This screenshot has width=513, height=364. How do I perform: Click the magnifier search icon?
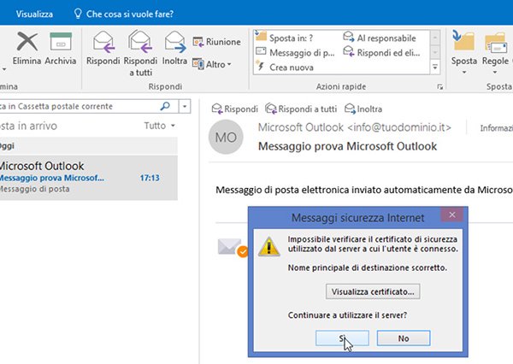pos(165,106)
